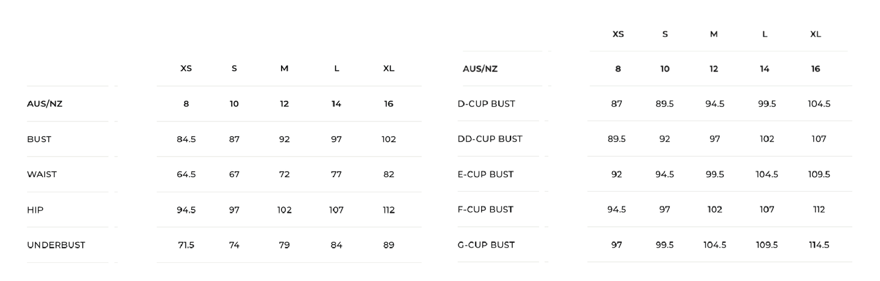Viewport: 880px width, 281px height.
Task: Click the WAIST row label
Action: click(42, 174)
